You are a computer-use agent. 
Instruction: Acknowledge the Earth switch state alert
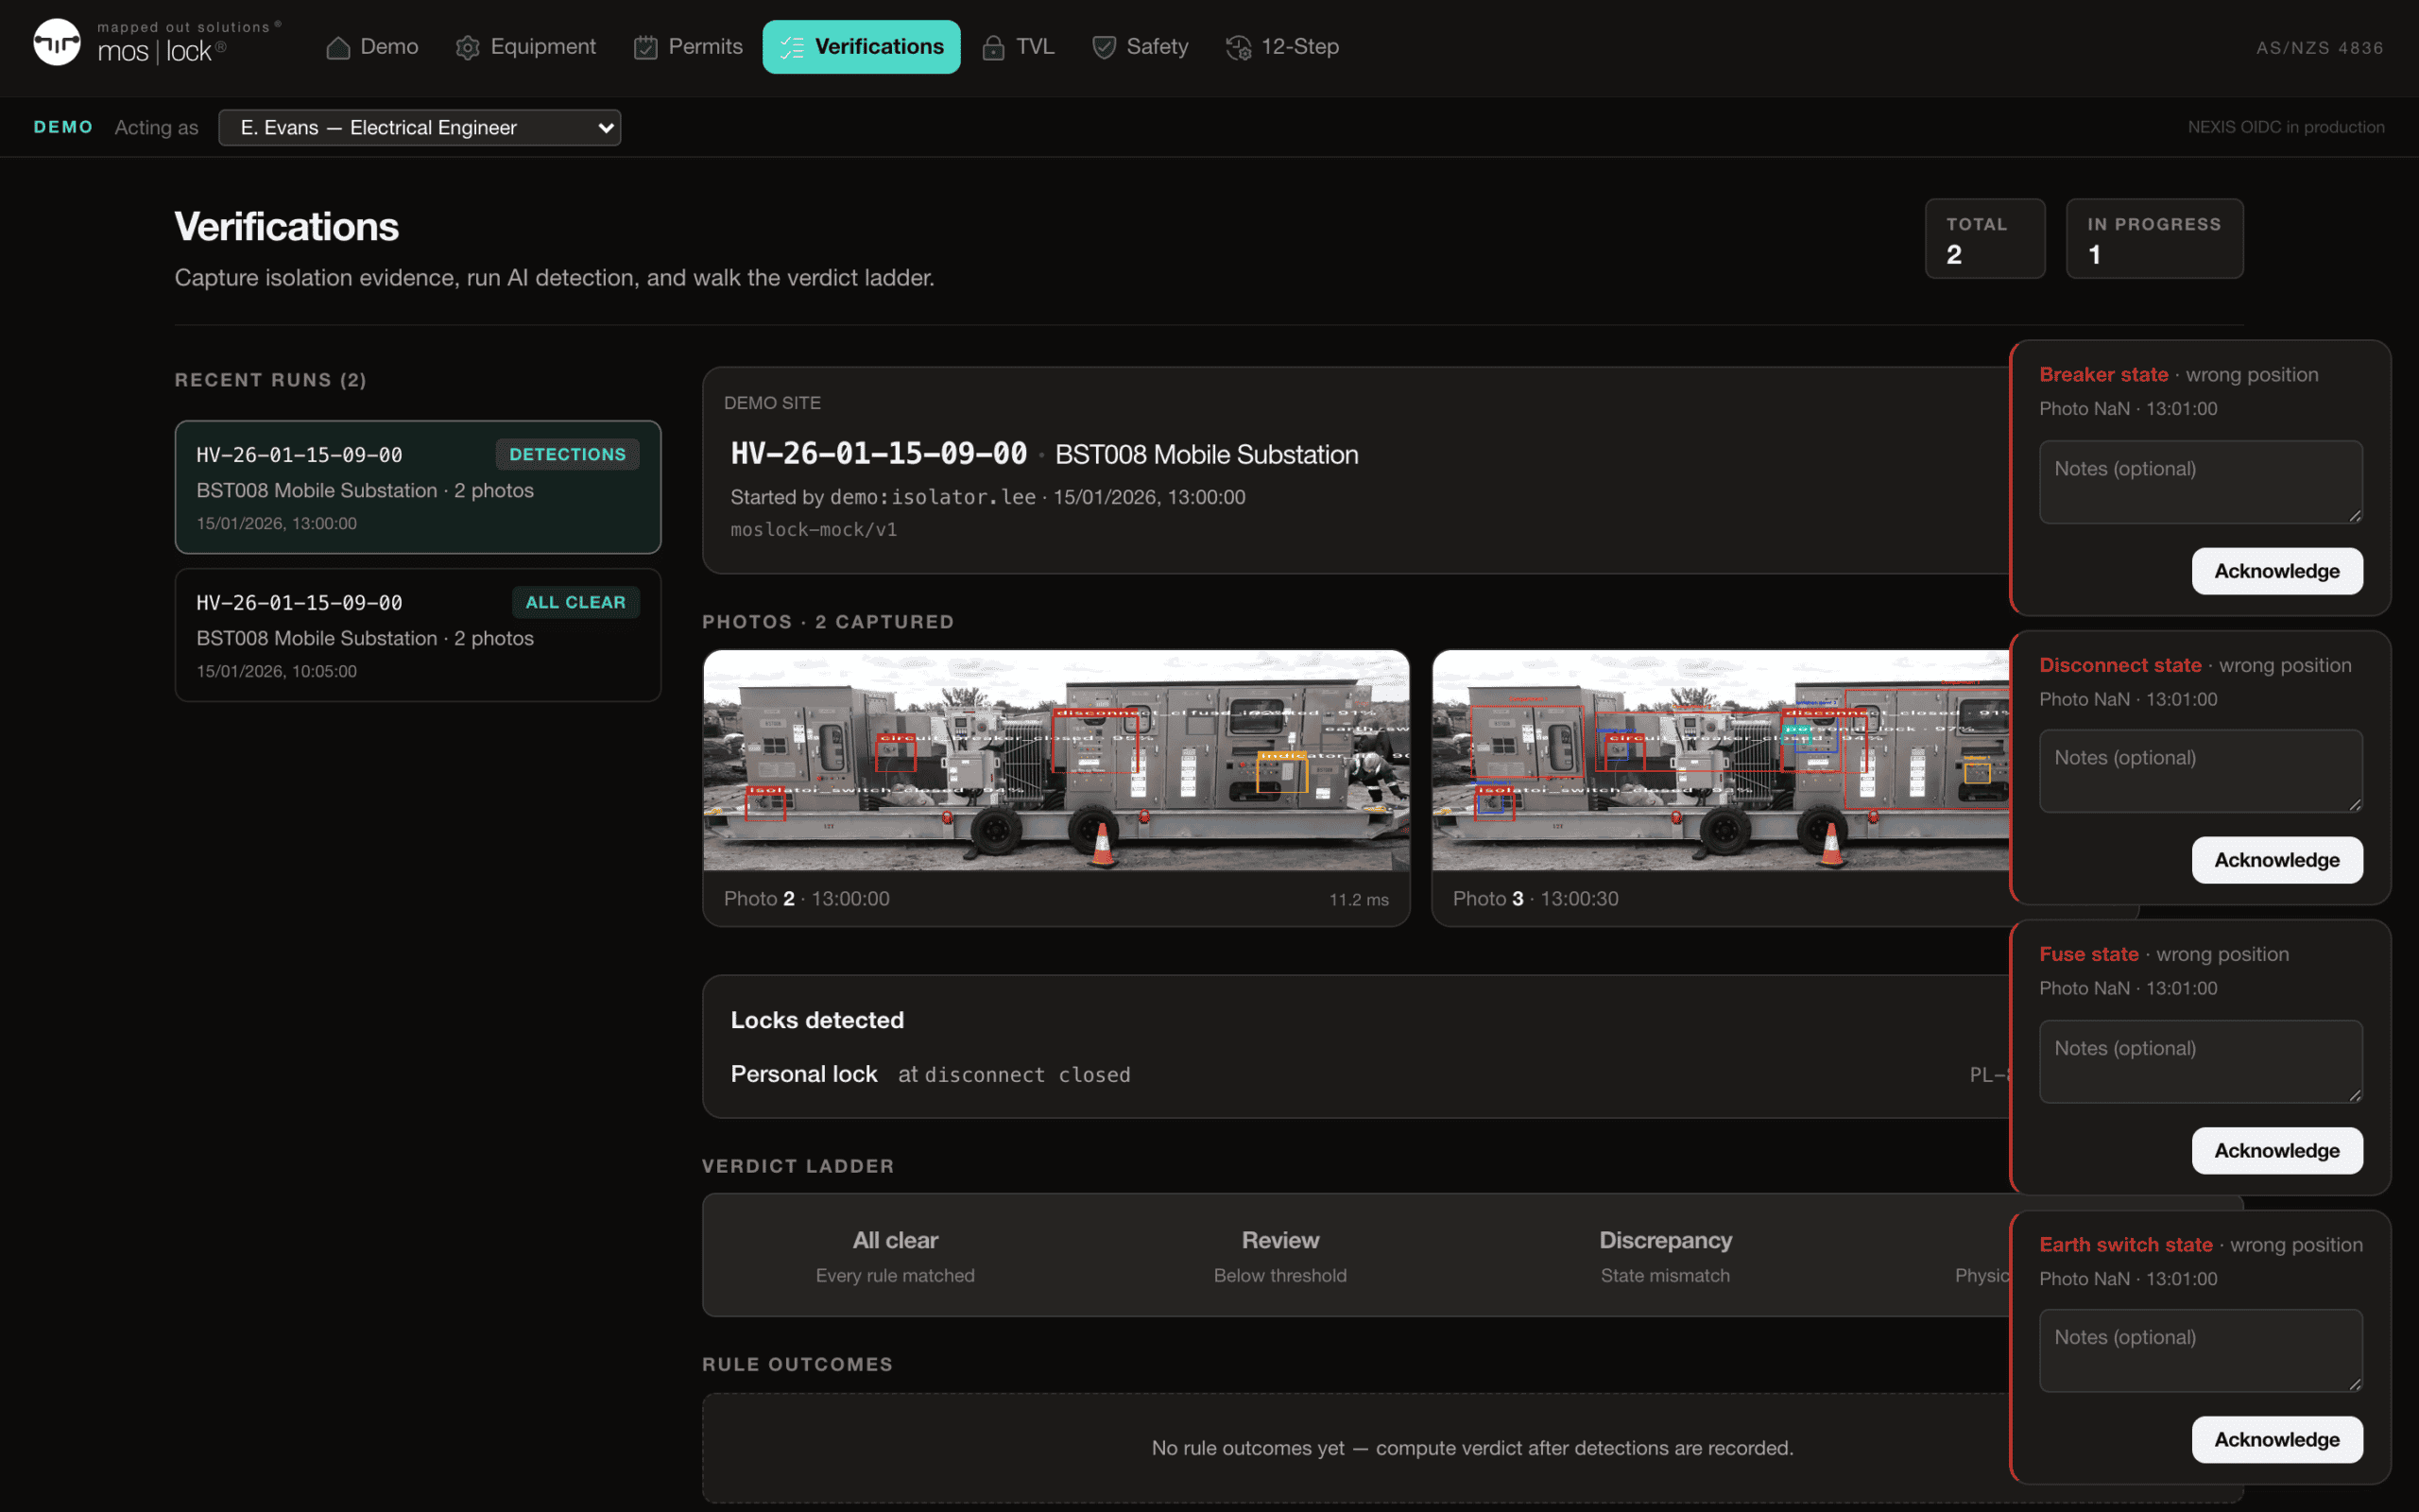click(x=2277, y=1439)
